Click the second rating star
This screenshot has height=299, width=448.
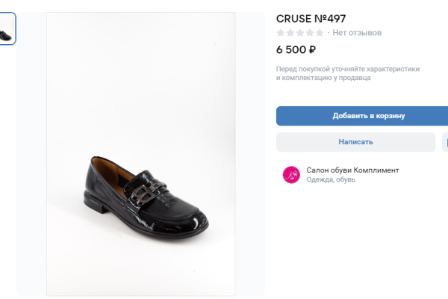pos(290,33)
